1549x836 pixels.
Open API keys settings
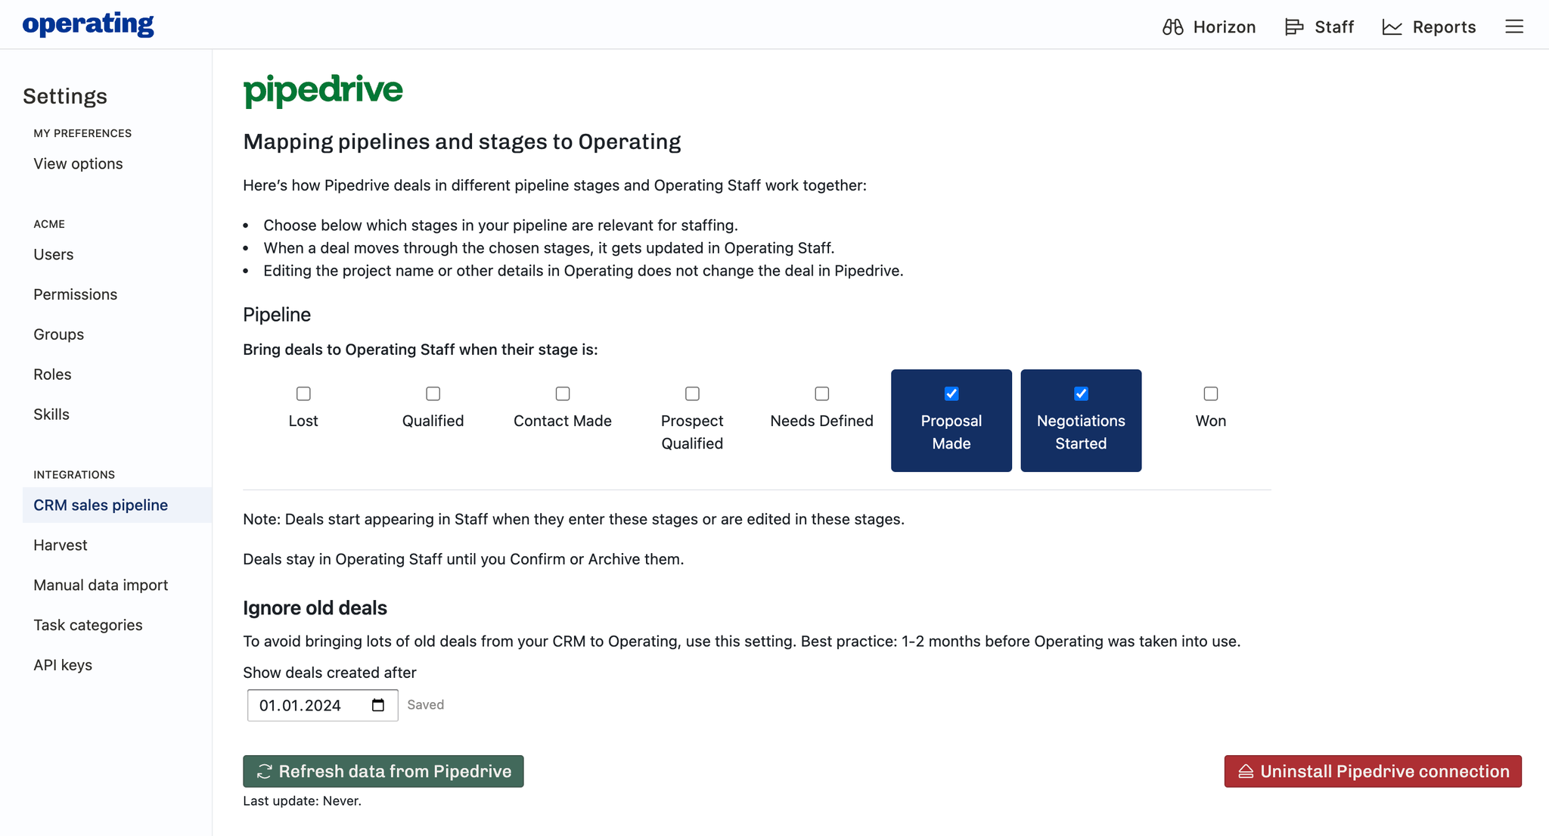point(63,665)
